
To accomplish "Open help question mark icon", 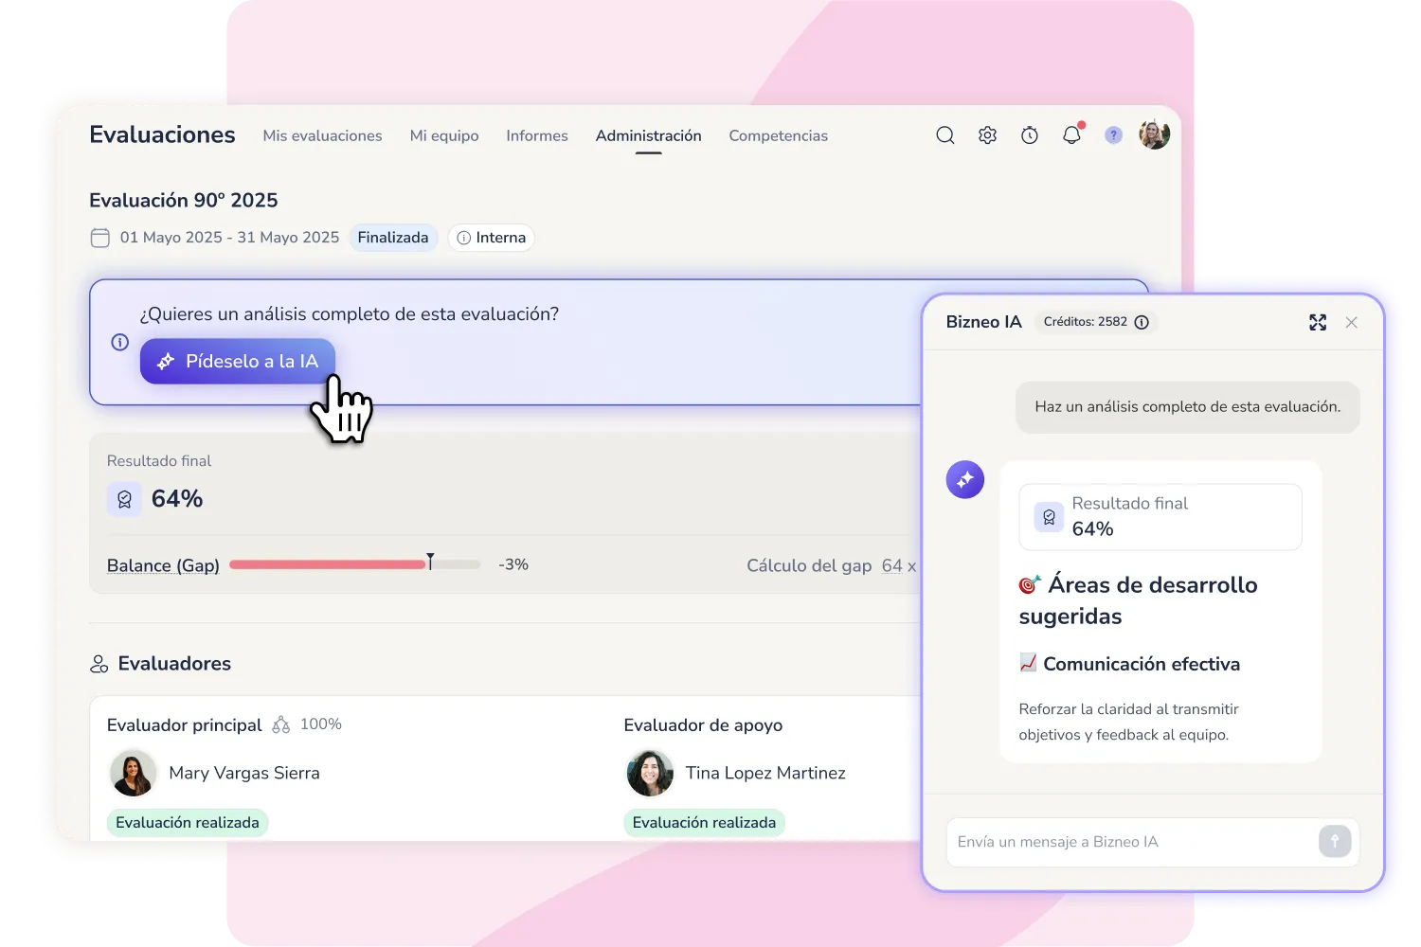I will (1114, 135).
